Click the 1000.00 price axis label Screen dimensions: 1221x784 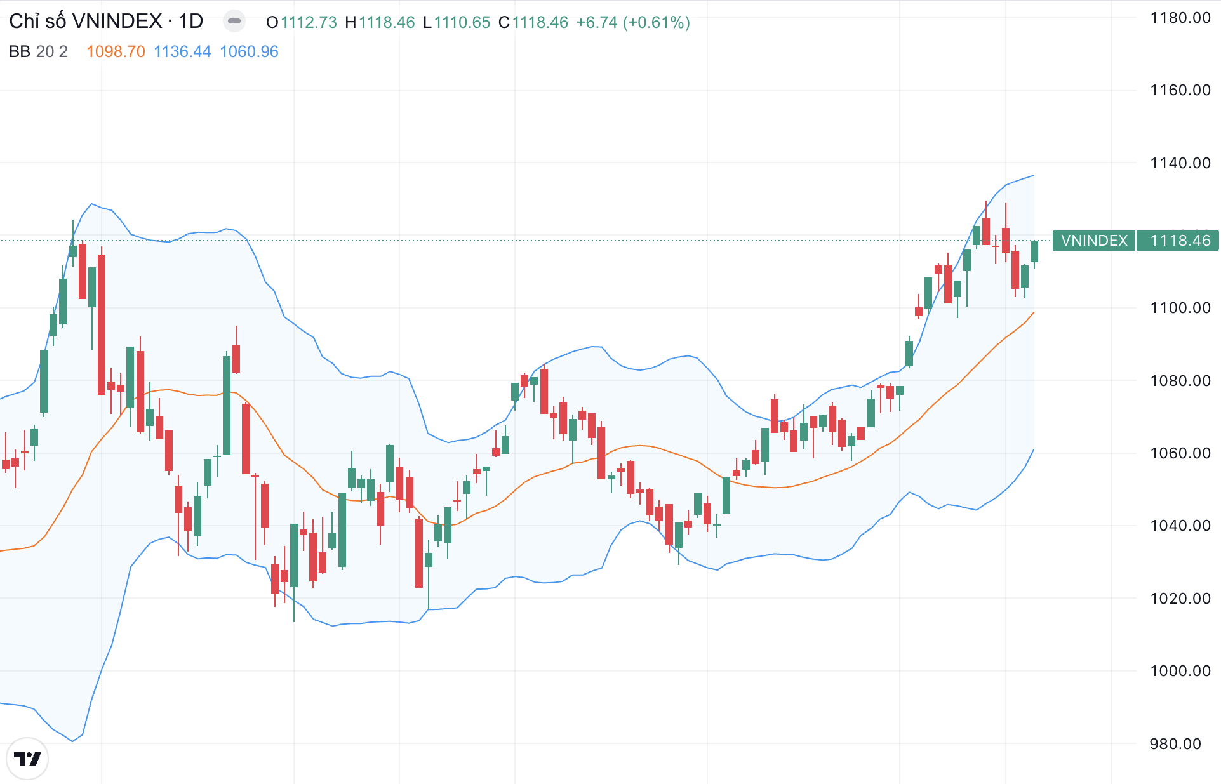pyautogui.click(x=1180, y=671)
